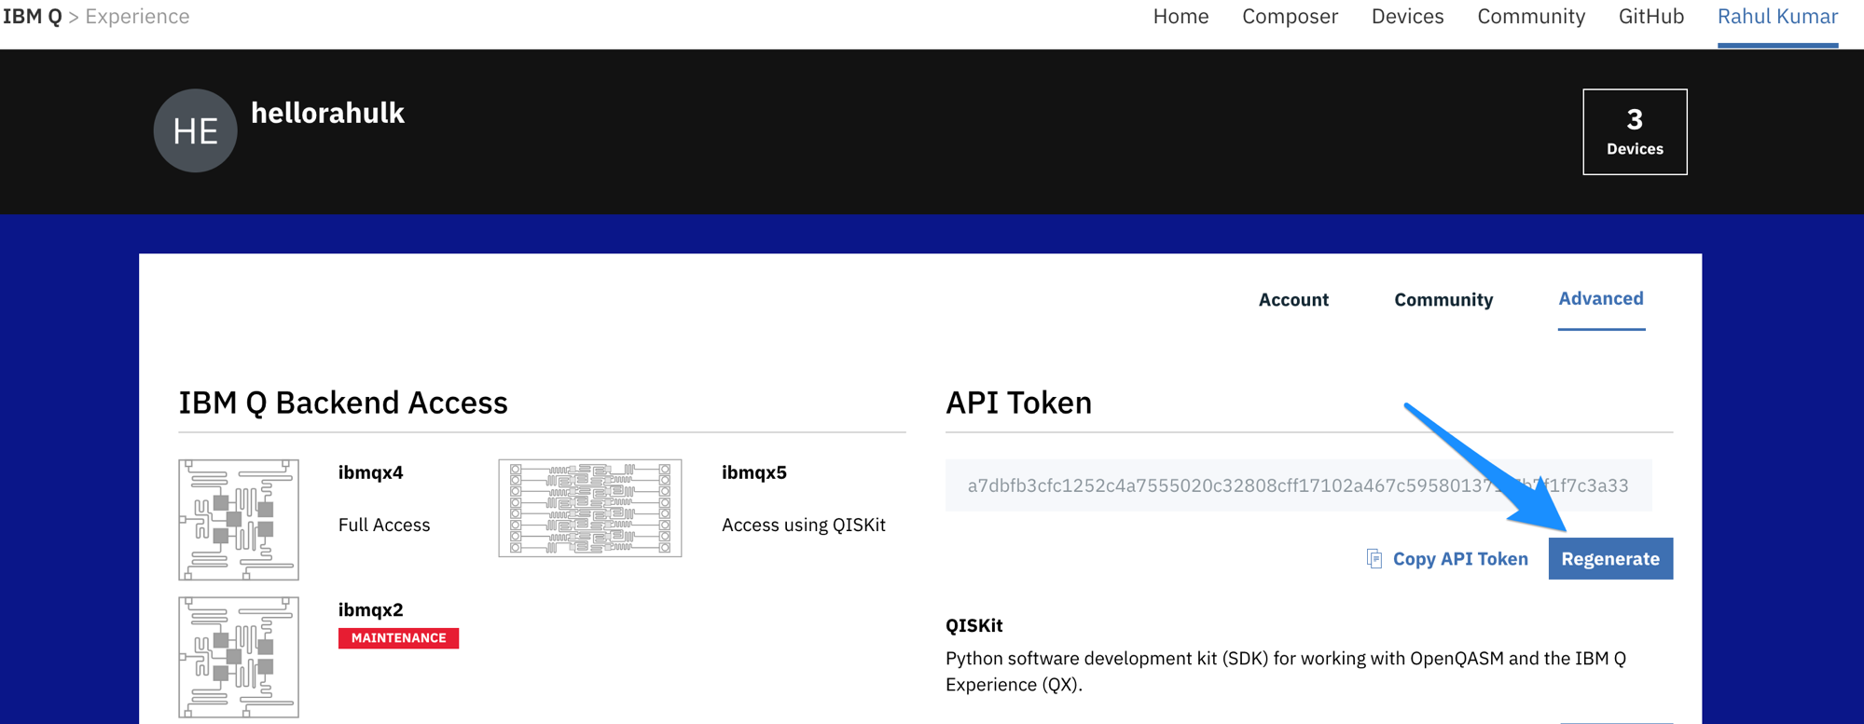Open the GitHub navigation link
Screen dimensions: 1864x724
pyautogui.click(x=1650, y=17)
